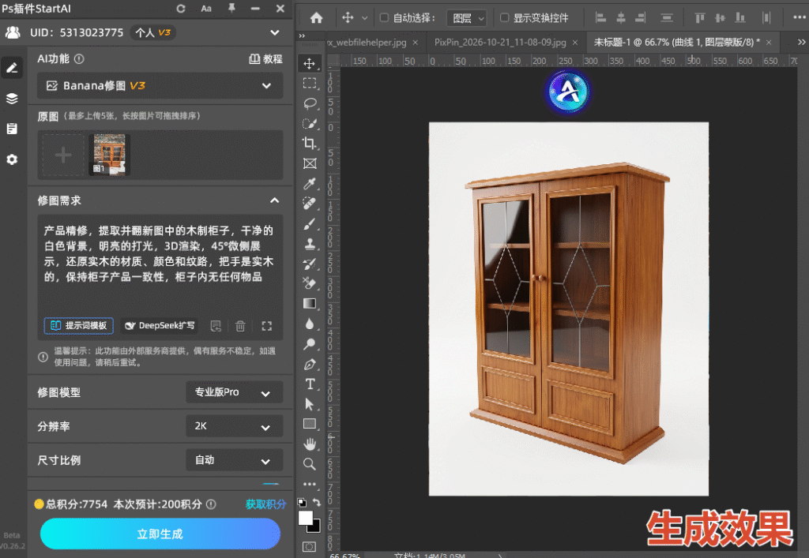Image resolution: width=809 pixels, height=558 pixels.
Task: Open the 尺寸比例 自动 dropdown
Action: click(234, 460)
